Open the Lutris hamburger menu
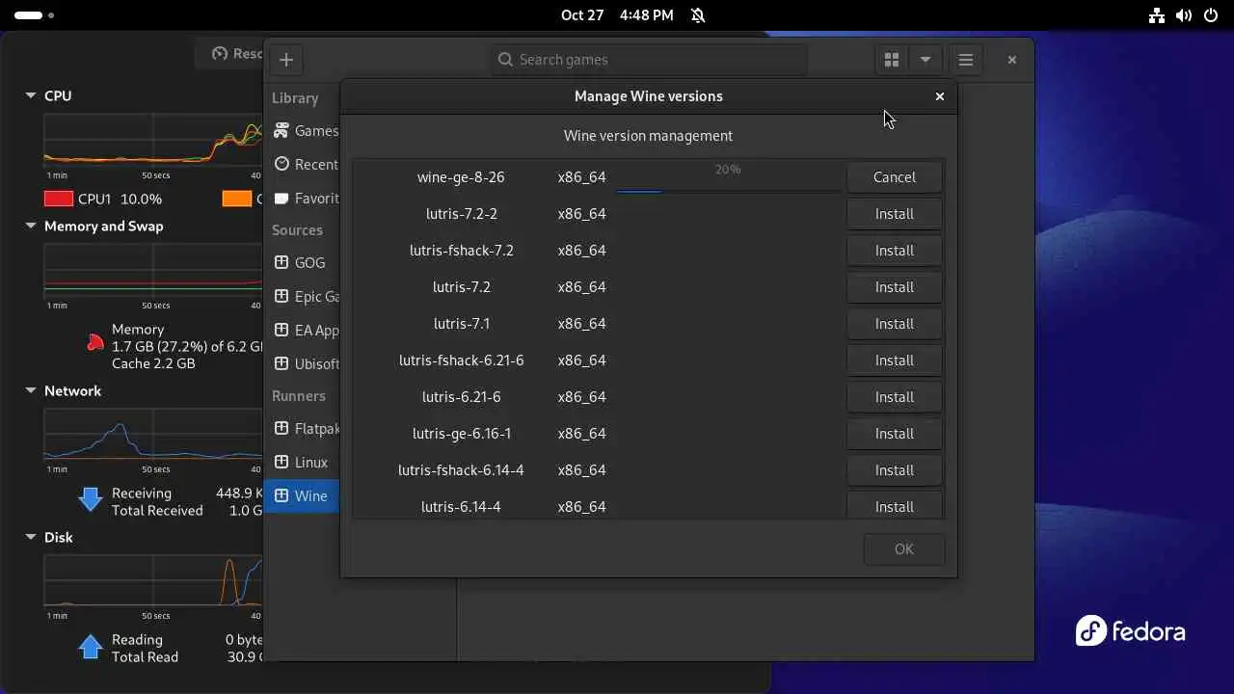Image resolution: width=1234 pixels, height=694 pixels. [x=965, y=60]
